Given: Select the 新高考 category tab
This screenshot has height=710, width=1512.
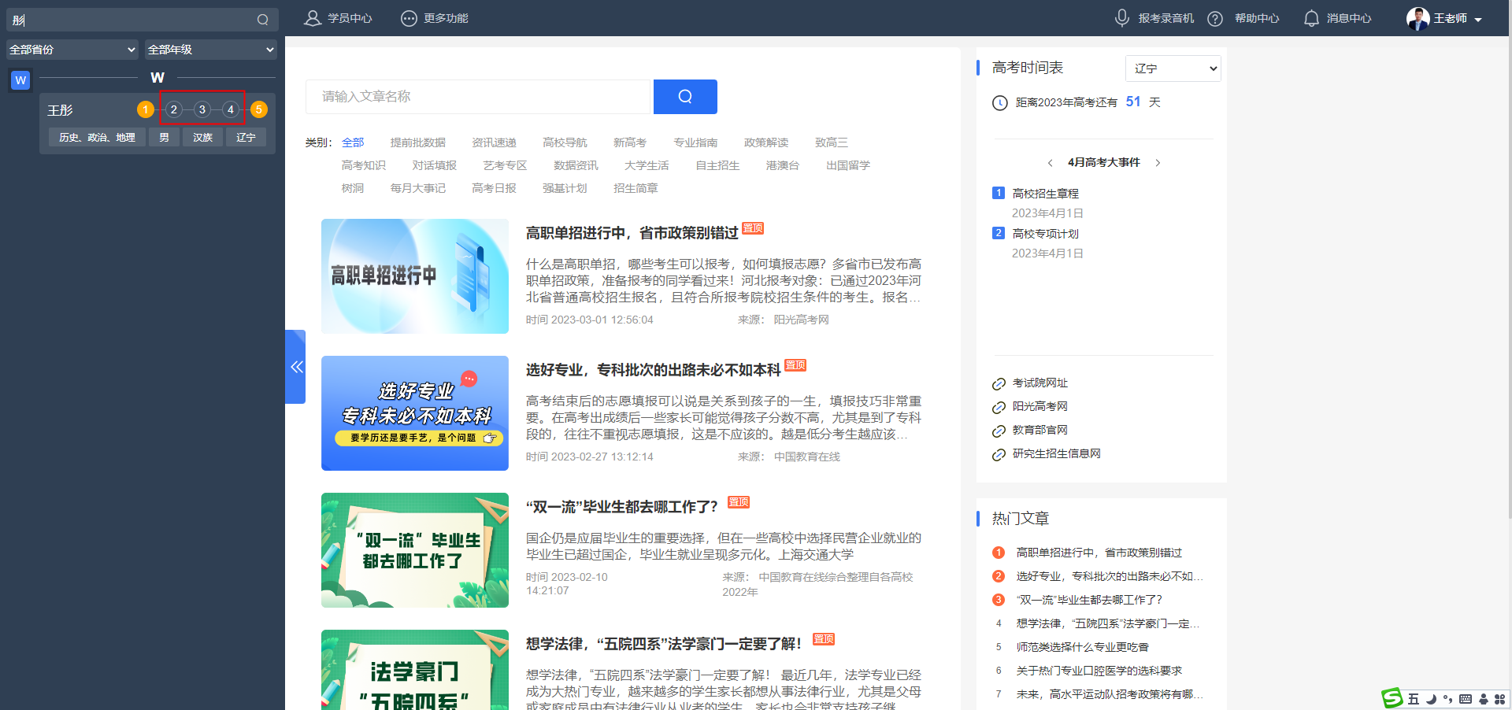Looking at the screenshot, I should [629, 142].
